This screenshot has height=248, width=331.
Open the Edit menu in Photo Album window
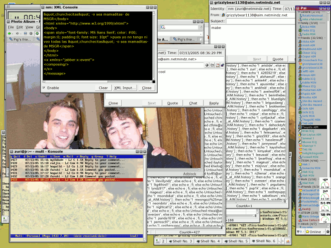19,27
